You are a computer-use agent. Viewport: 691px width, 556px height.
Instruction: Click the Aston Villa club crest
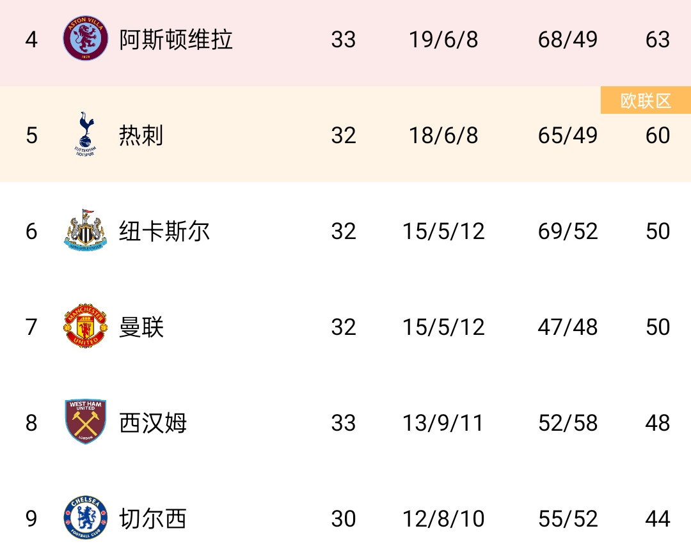(x=86, y=40)
